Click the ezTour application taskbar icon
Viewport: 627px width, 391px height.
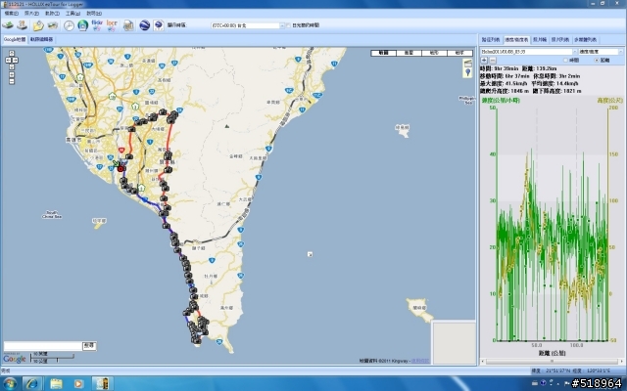(103, 384)
